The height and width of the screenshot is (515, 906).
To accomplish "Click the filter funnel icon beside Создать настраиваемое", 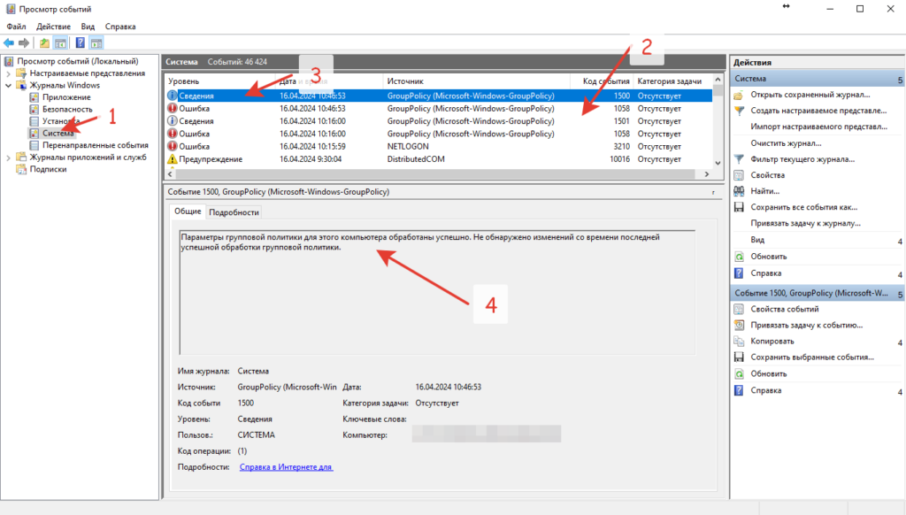I will pos(739,111).
